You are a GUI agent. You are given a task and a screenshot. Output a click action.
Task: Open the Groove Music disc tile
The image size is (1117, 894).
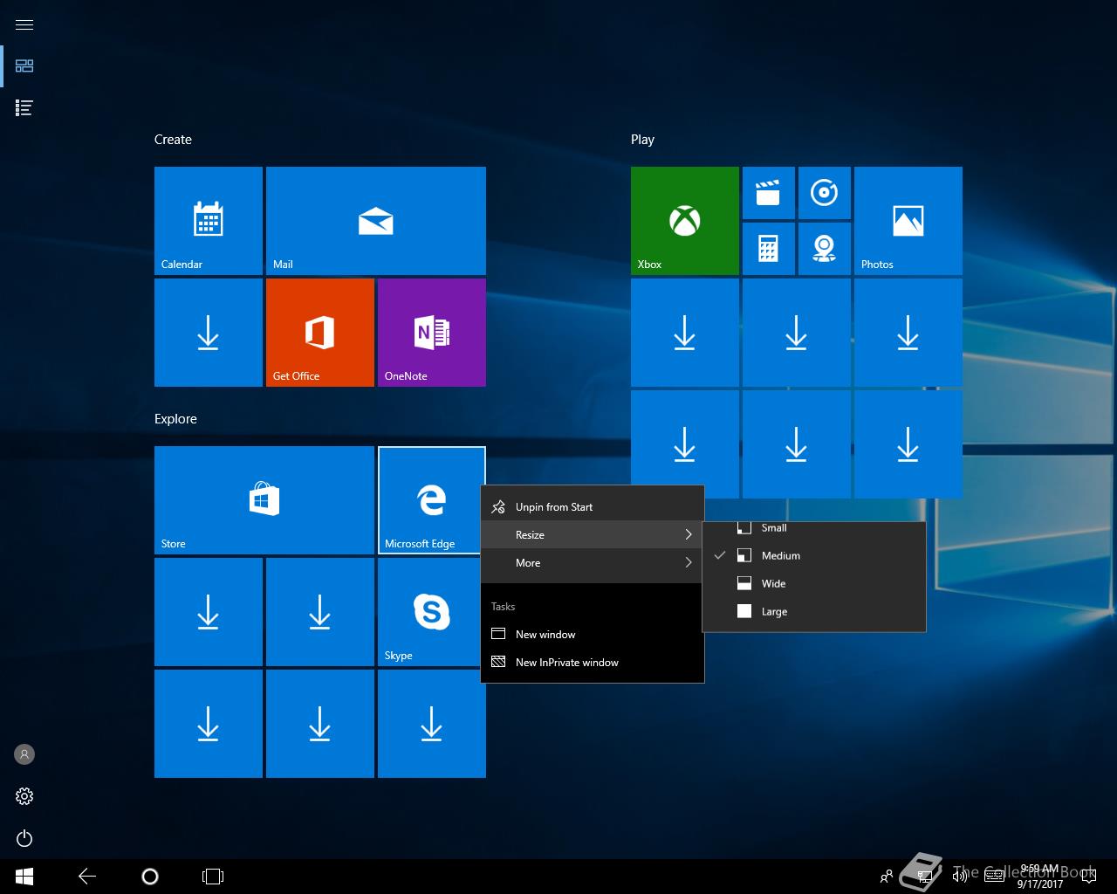(x=825, y=193)
